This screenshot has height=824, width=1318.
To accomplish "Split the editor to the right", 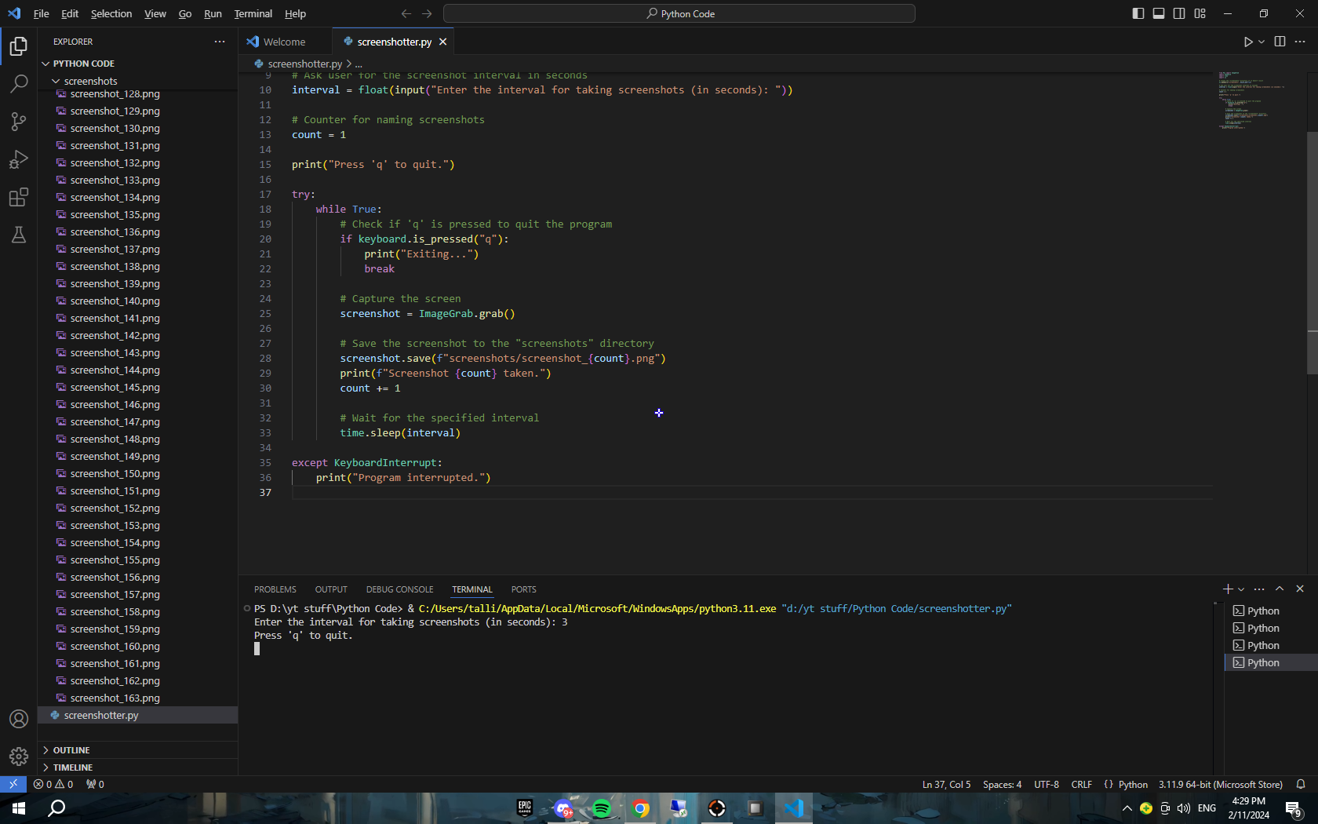I will 1280,42.
